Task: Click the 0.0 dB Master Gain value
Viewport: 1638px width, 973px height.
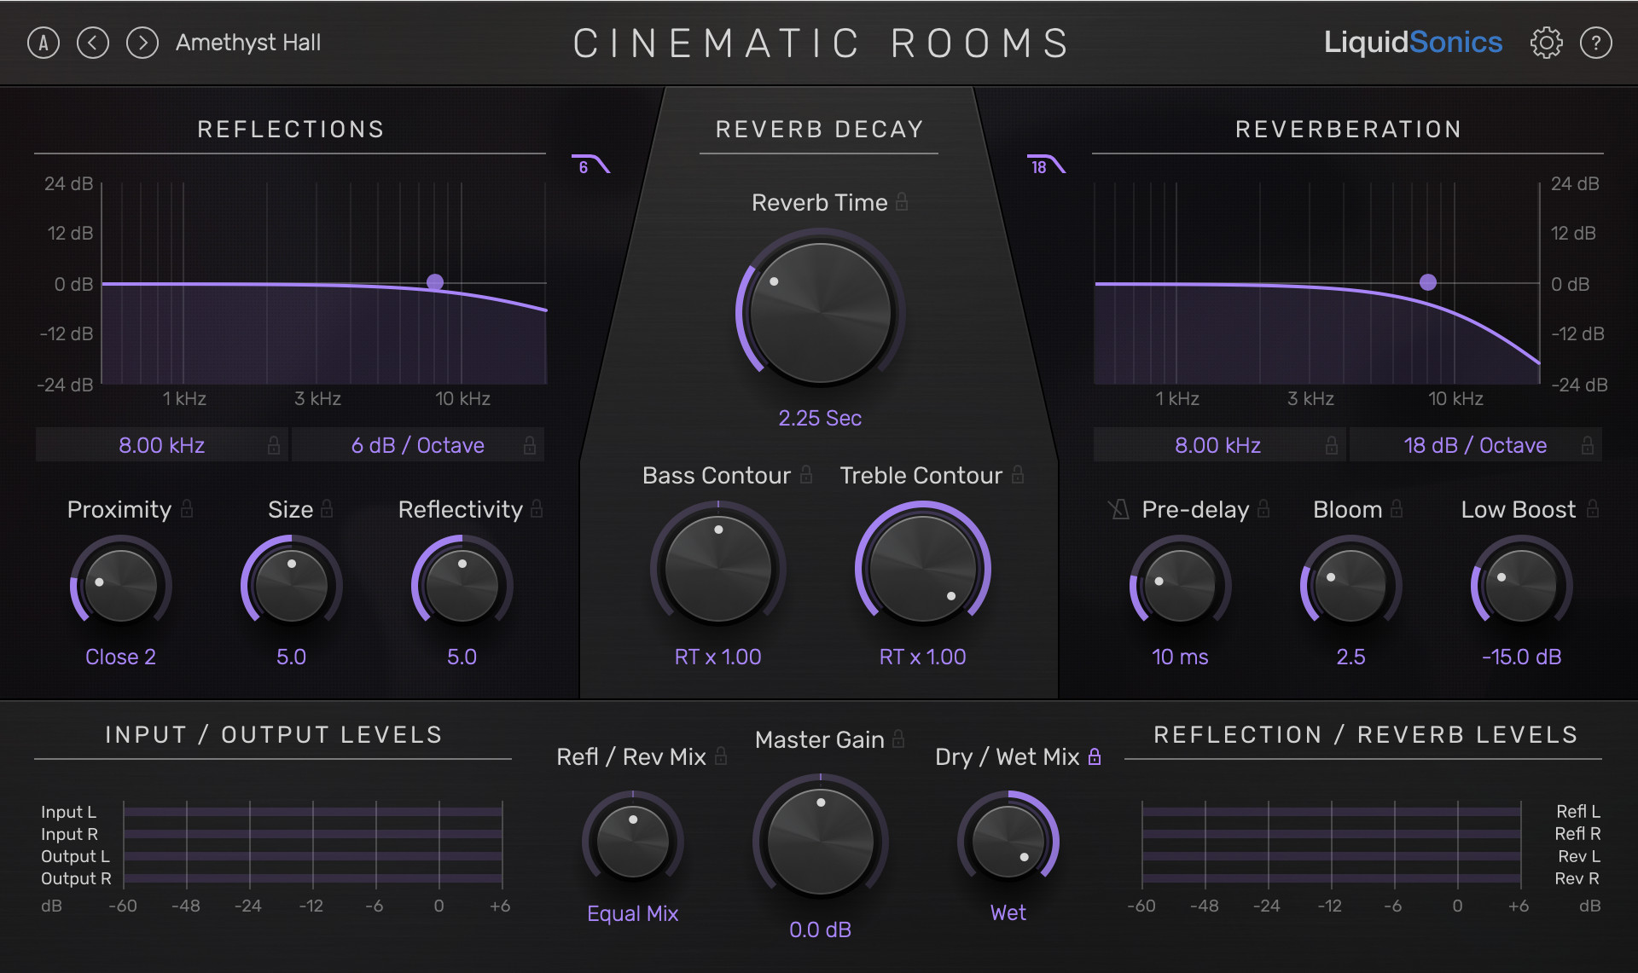Action: tap(820, 930)
